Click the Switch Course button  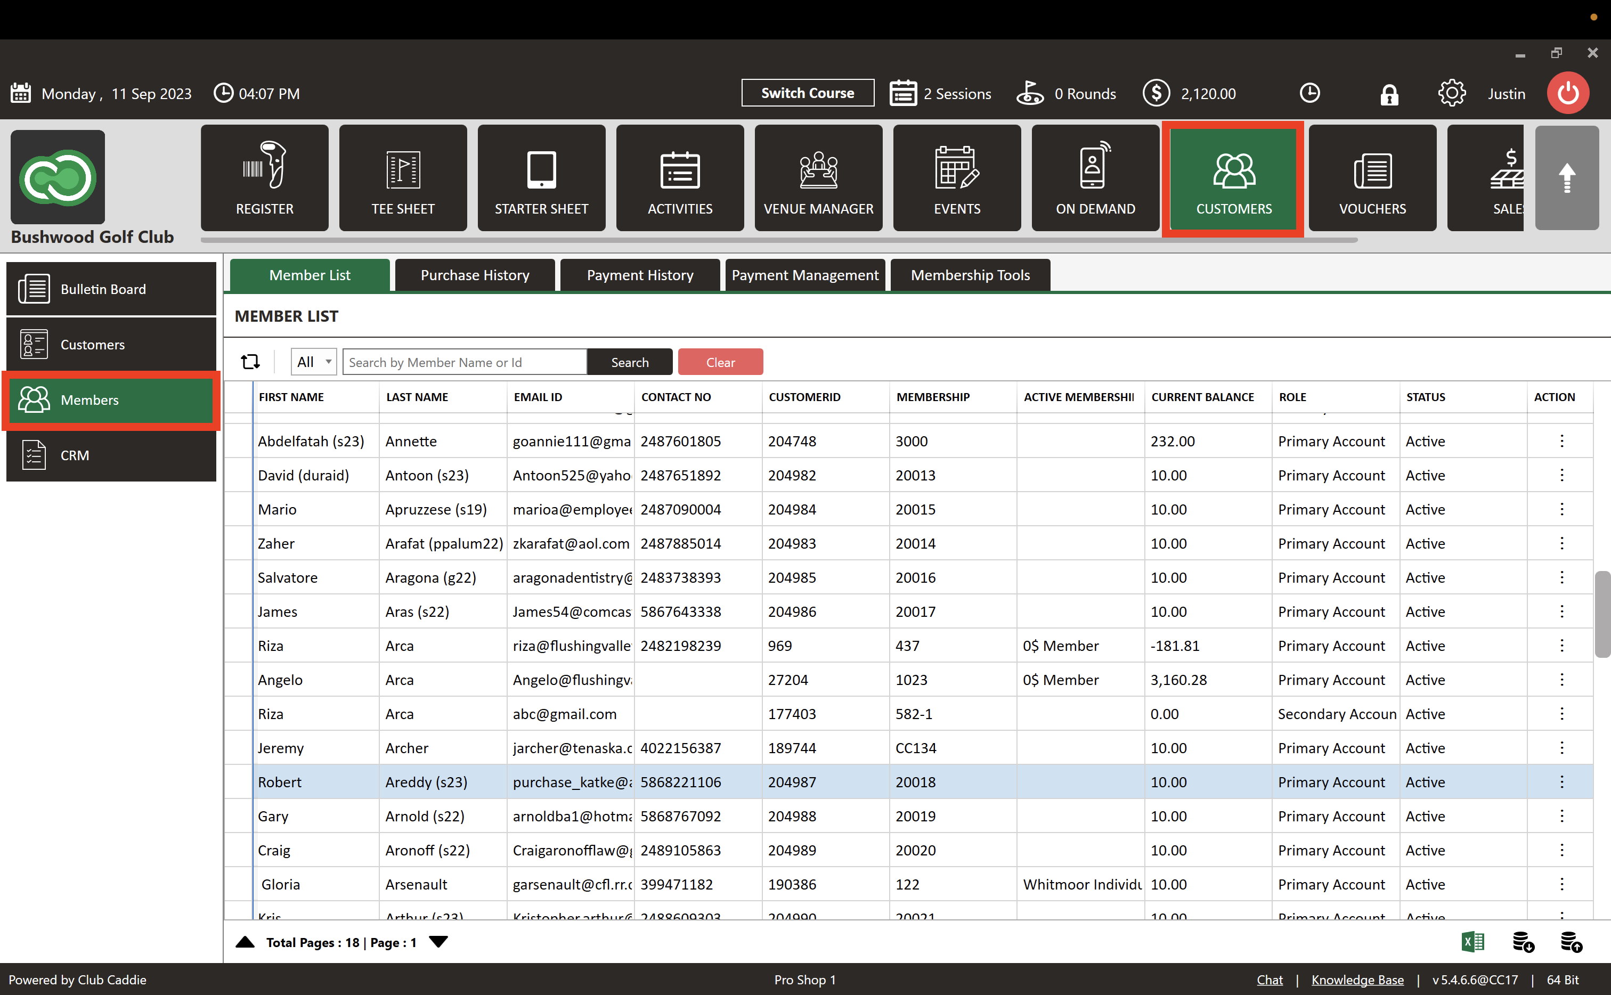pos(808,93)
